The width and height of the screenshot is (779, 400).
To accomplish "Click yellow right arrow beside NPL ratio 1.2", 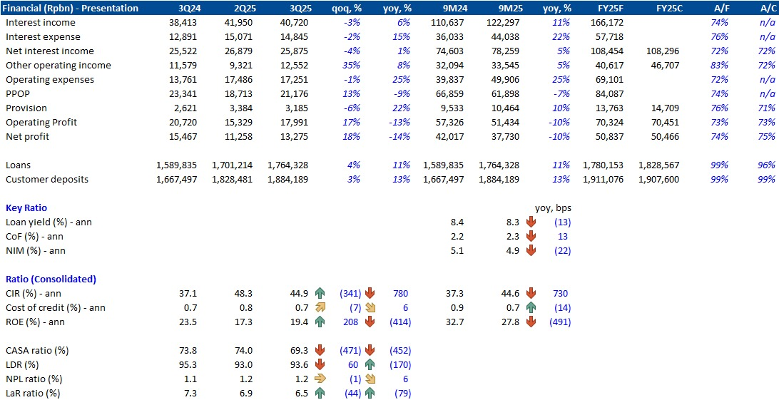I will (x=320, y=379).
